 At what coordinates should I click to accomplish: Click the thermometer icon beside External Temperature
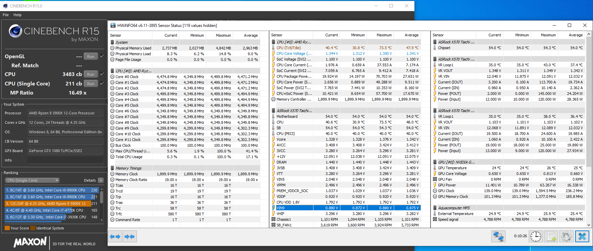click(435, 214)
